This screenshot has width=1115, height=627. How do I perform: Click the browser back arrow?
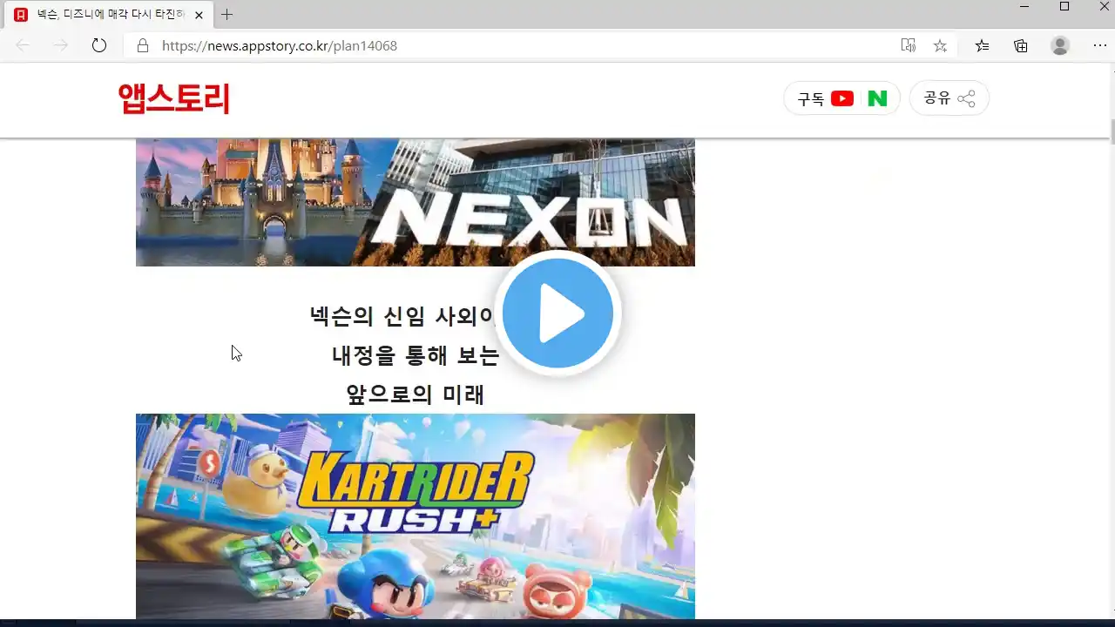coord(23,45)
